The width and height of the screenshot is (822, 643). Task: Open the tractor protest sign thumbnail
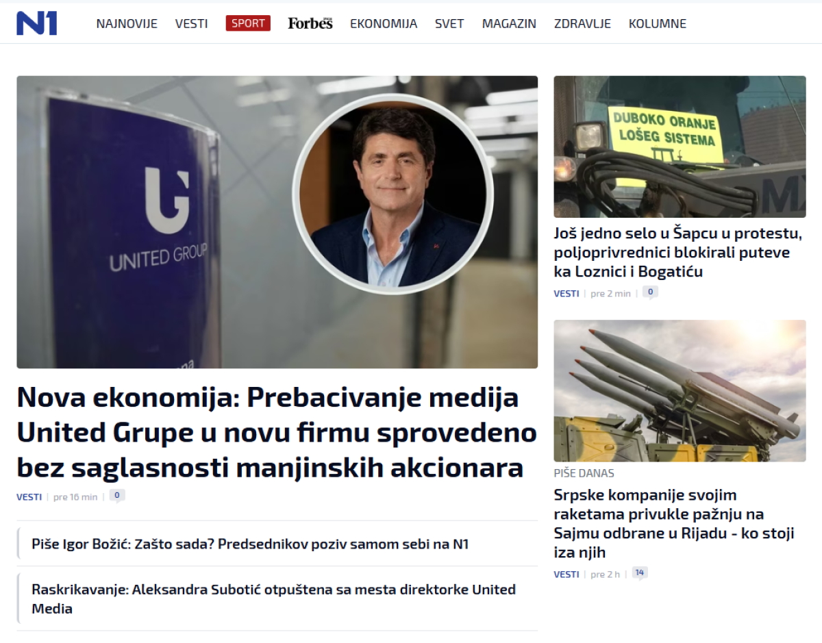tap(680, 147)
